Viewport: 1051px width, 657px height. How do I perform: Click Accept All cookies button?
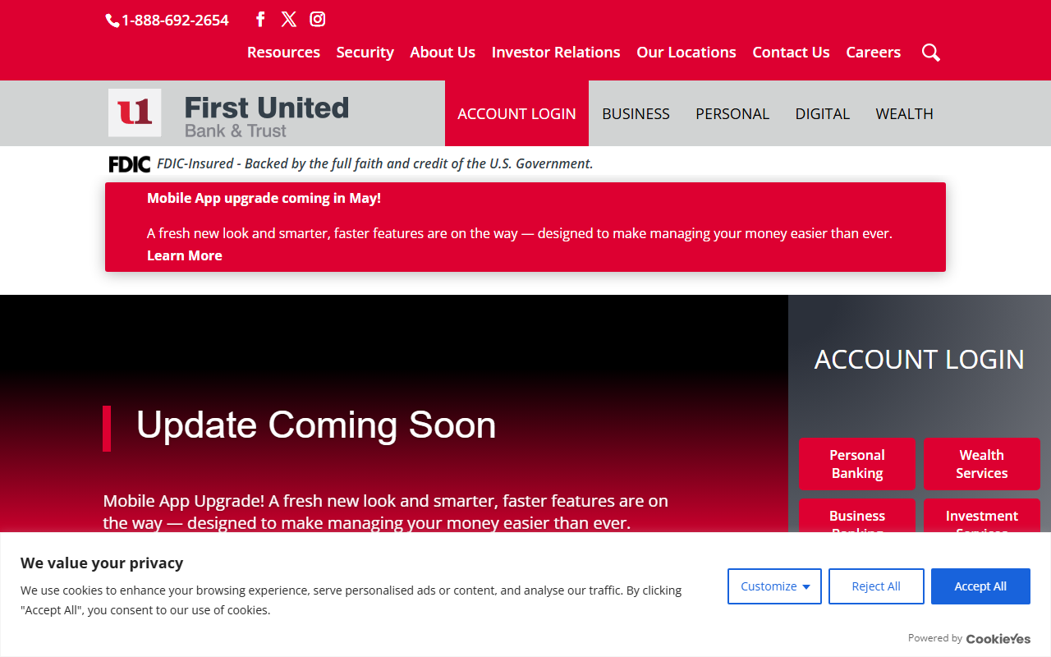pyautogui.click(x=980, y=586)
